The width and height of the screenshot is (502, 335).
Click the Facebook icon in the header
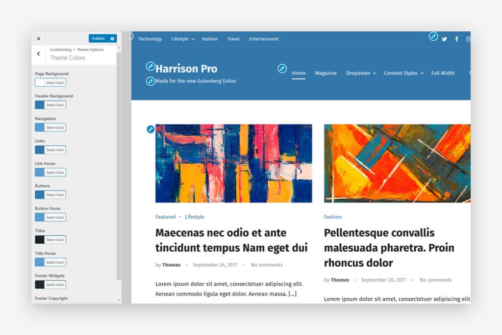tap(456, 39)
